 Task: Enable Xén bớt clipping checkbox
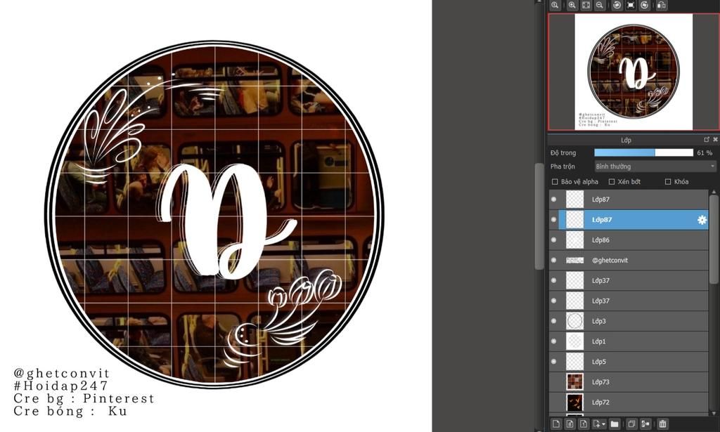612,182
